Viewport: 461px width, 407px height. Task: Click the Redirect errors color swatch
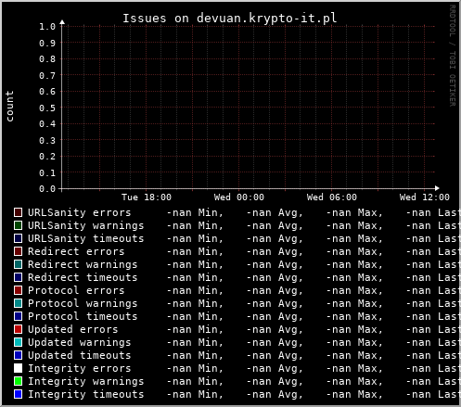point(18,251)
